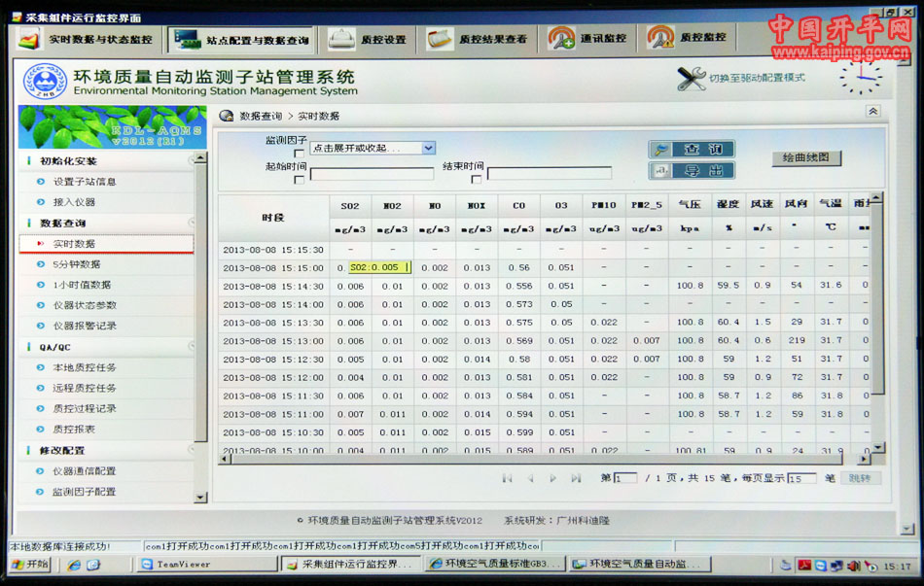Viewport: 924px width, 586px height.
Task: Enable the 监测因子 checkbox
Action: click(x=299, y=154)
